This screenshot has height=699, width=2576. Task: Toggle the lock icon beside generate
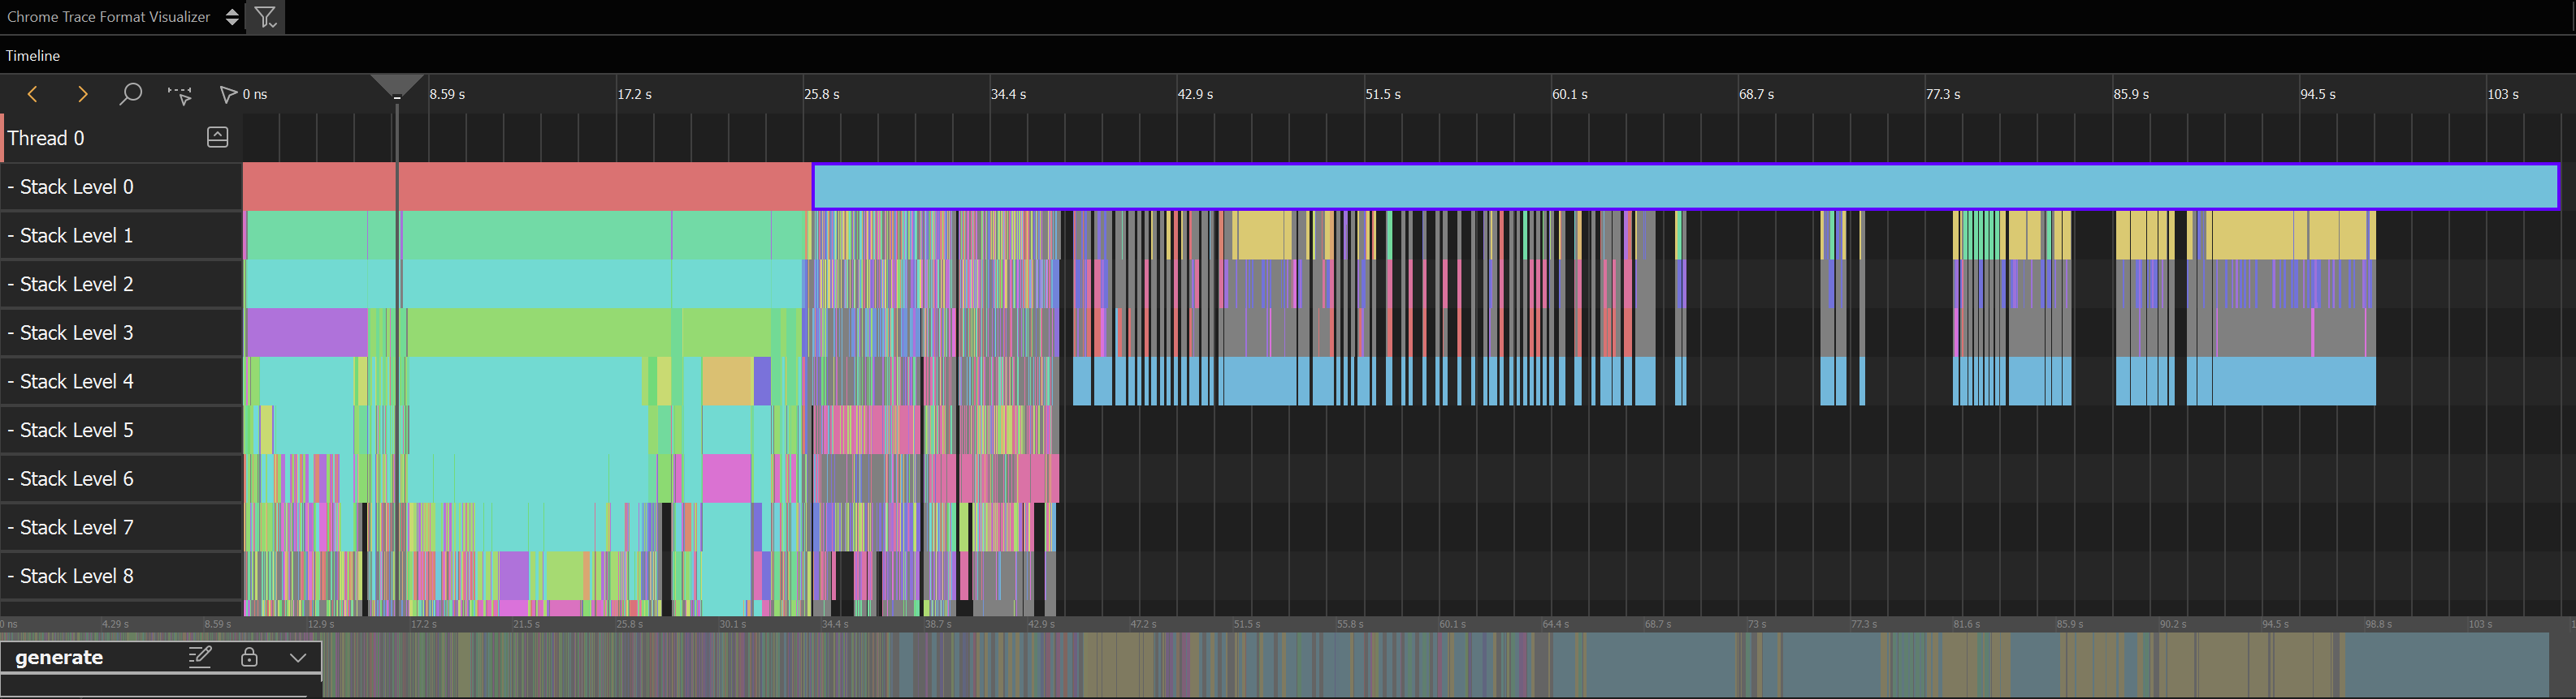[249, 656]
